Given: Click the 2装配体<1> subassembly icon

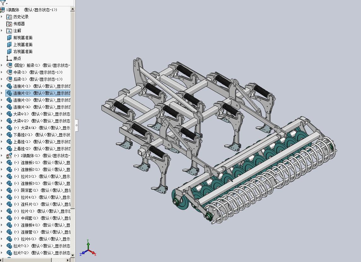Looking at the screenshot, I should [x=9, y=156].
